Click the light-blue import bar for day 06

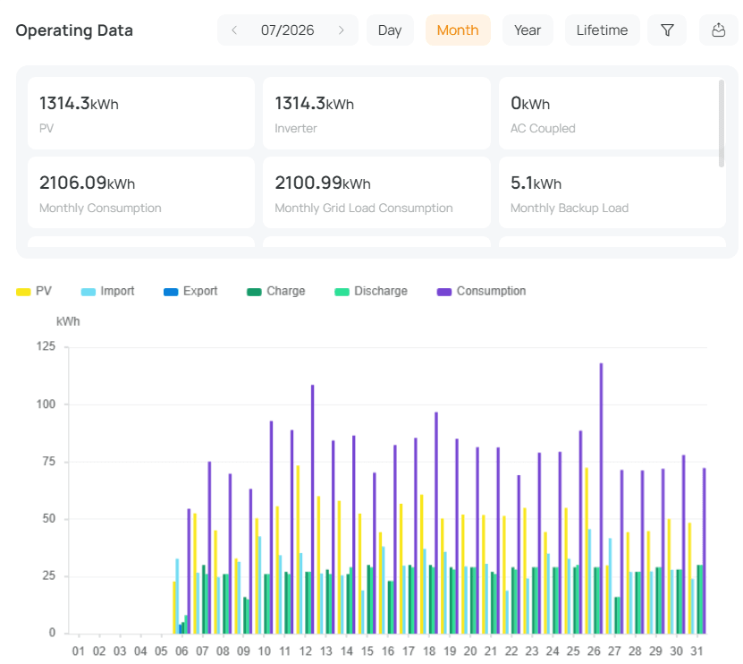pos(177,596)
